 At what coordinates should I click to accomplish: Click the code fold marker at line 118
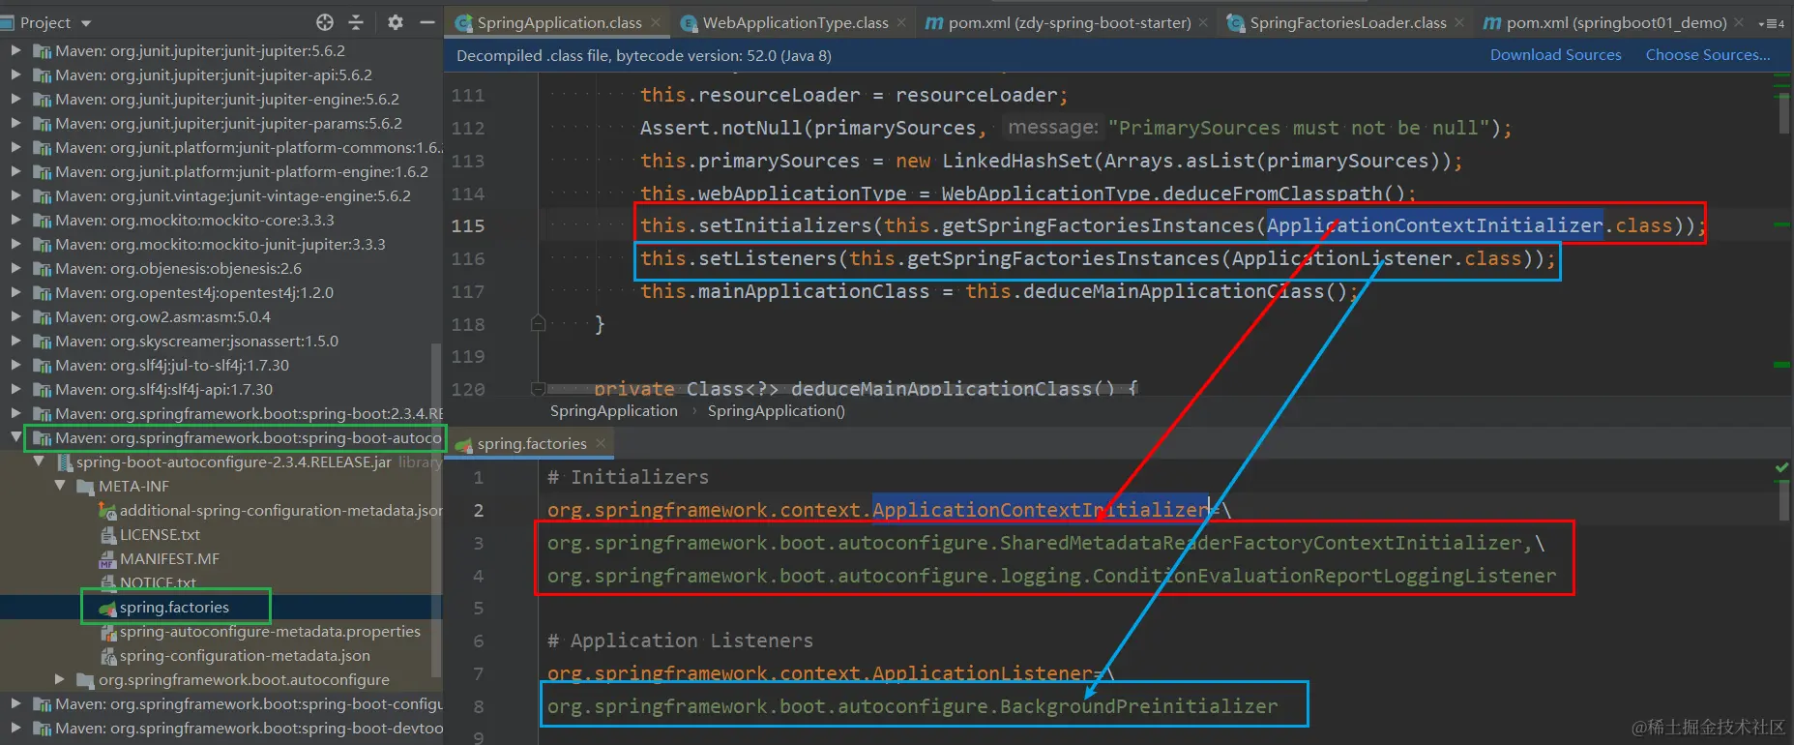[x=539, y=323]
